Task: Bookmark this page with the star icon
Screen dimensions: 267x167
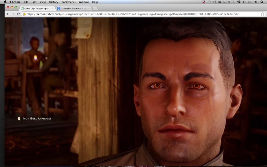Action: coord(262,14)
